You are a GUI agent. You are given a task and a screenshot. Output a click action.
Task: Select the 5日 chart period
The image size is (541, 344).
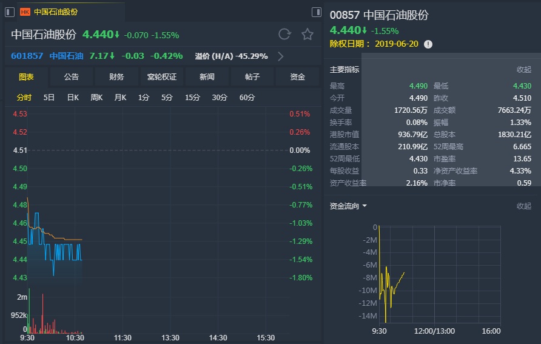(x=49, y=98)
